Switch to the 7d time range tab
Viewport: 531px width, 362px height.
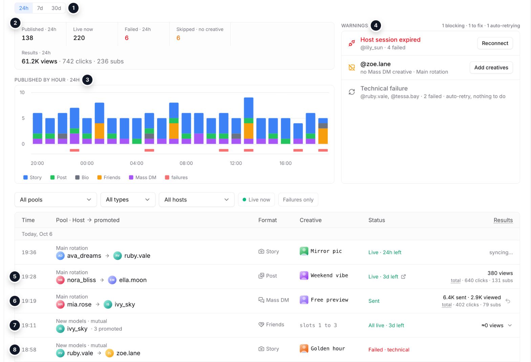40,8
